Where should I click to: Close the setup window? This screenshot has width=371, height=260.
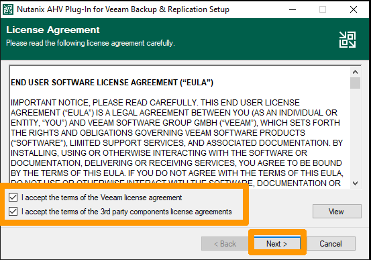(354, 9)
